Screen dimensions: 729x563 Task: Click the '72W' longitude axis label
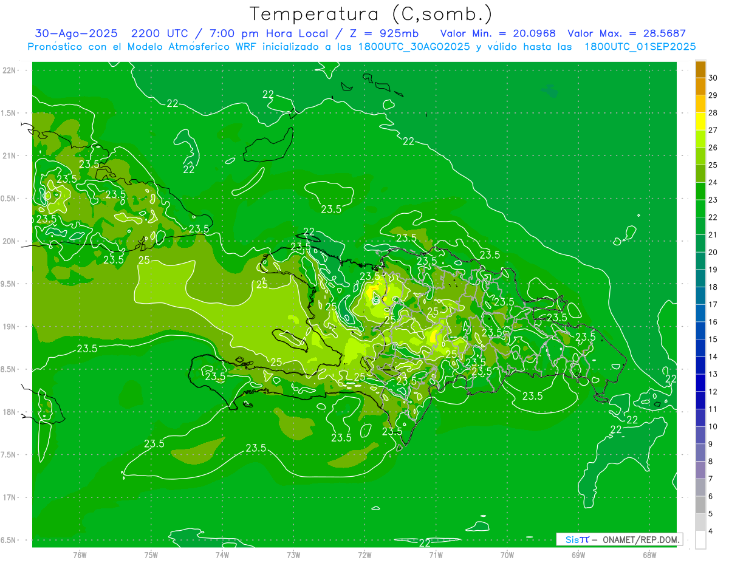tap(364, 554)
